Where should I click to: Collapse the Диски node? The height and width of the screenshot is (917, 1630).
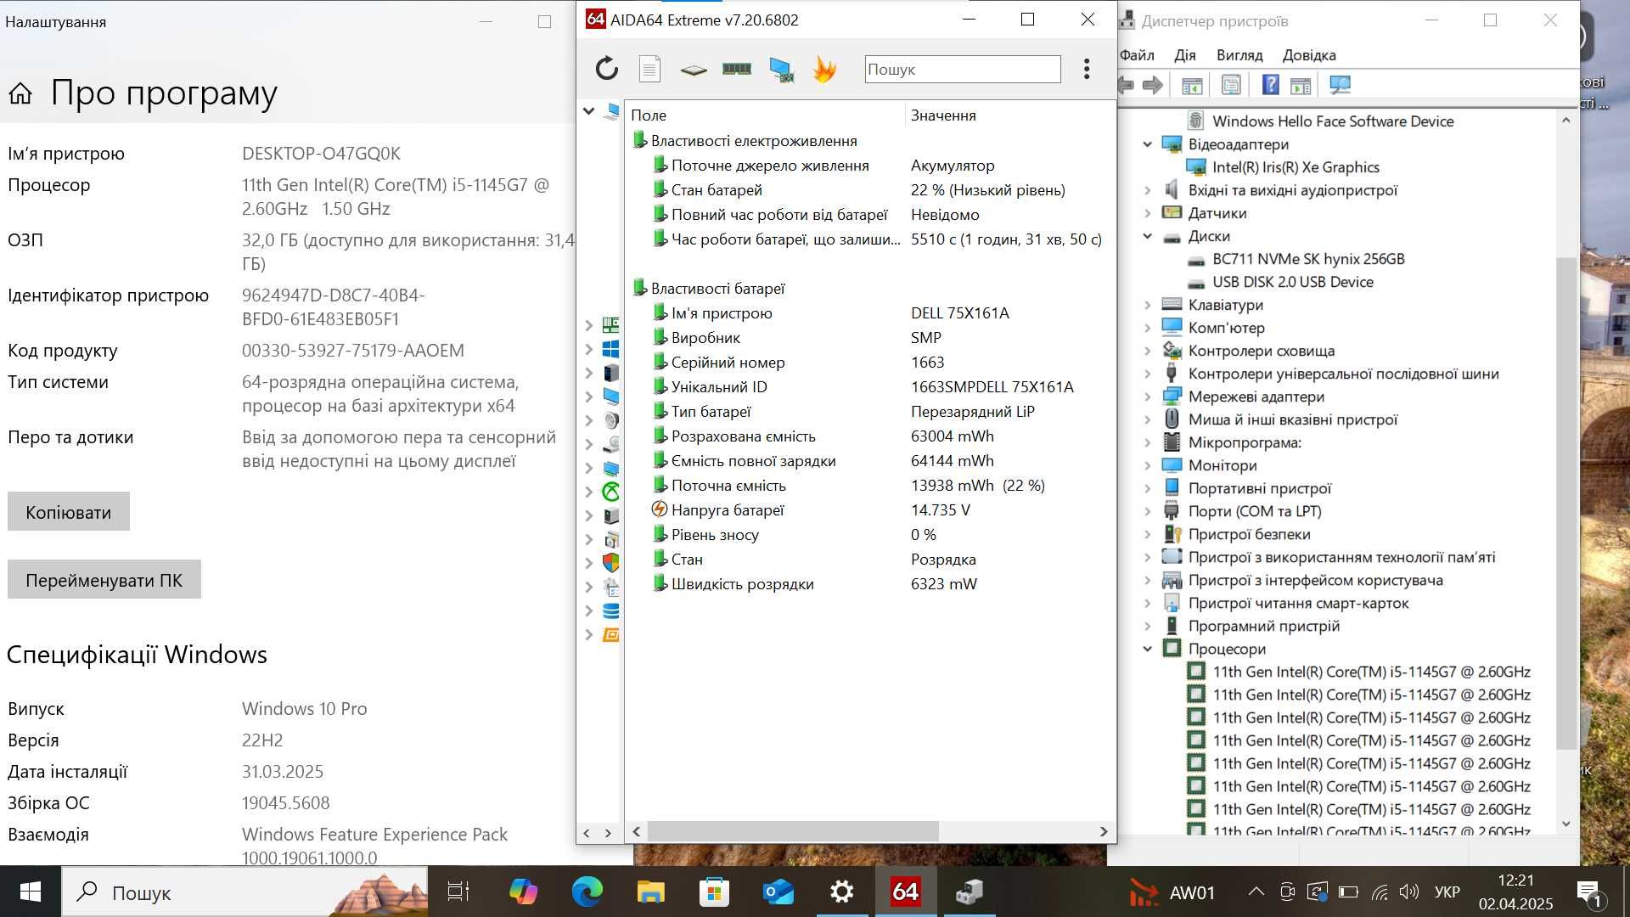click(1148, 236)
